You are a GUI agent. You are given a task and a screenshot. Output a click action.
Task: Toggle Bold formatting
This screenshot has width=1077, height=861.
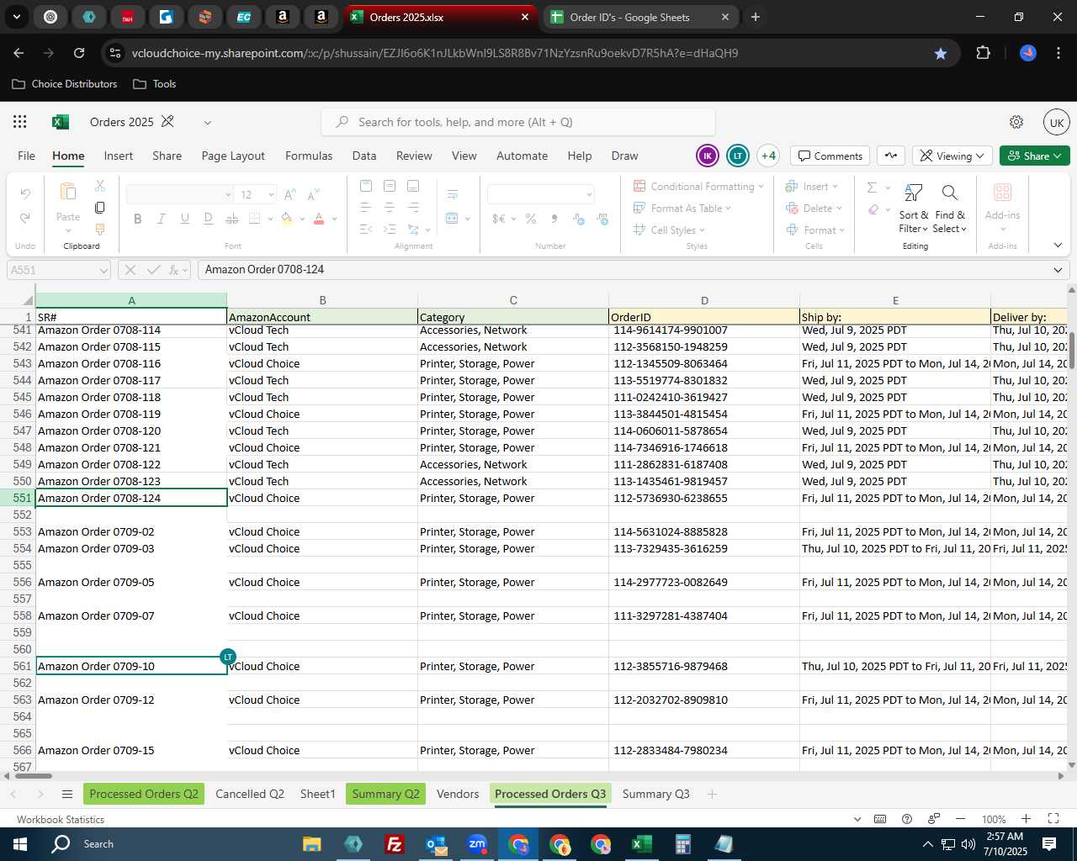(138, 219)
